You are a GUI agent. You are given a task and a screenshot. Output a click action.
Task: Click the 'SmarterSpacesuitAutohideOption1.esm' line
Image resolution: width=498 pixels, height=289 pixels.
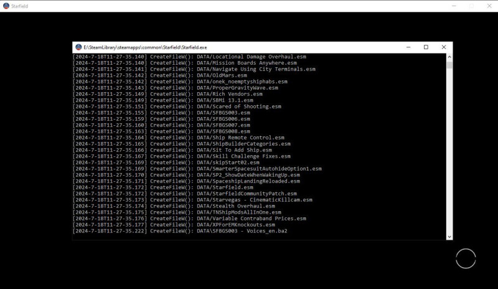click(197, 169)
